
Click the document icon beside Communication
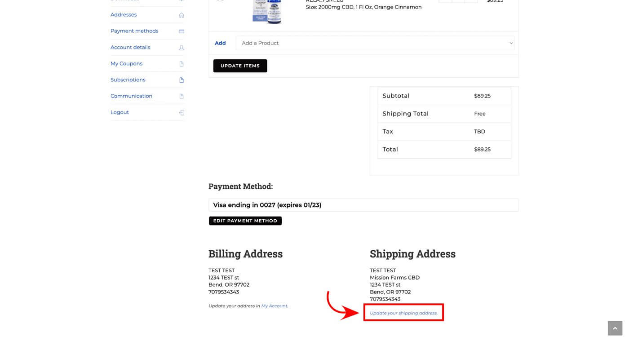pyautogui.click(x=182, y=96)
